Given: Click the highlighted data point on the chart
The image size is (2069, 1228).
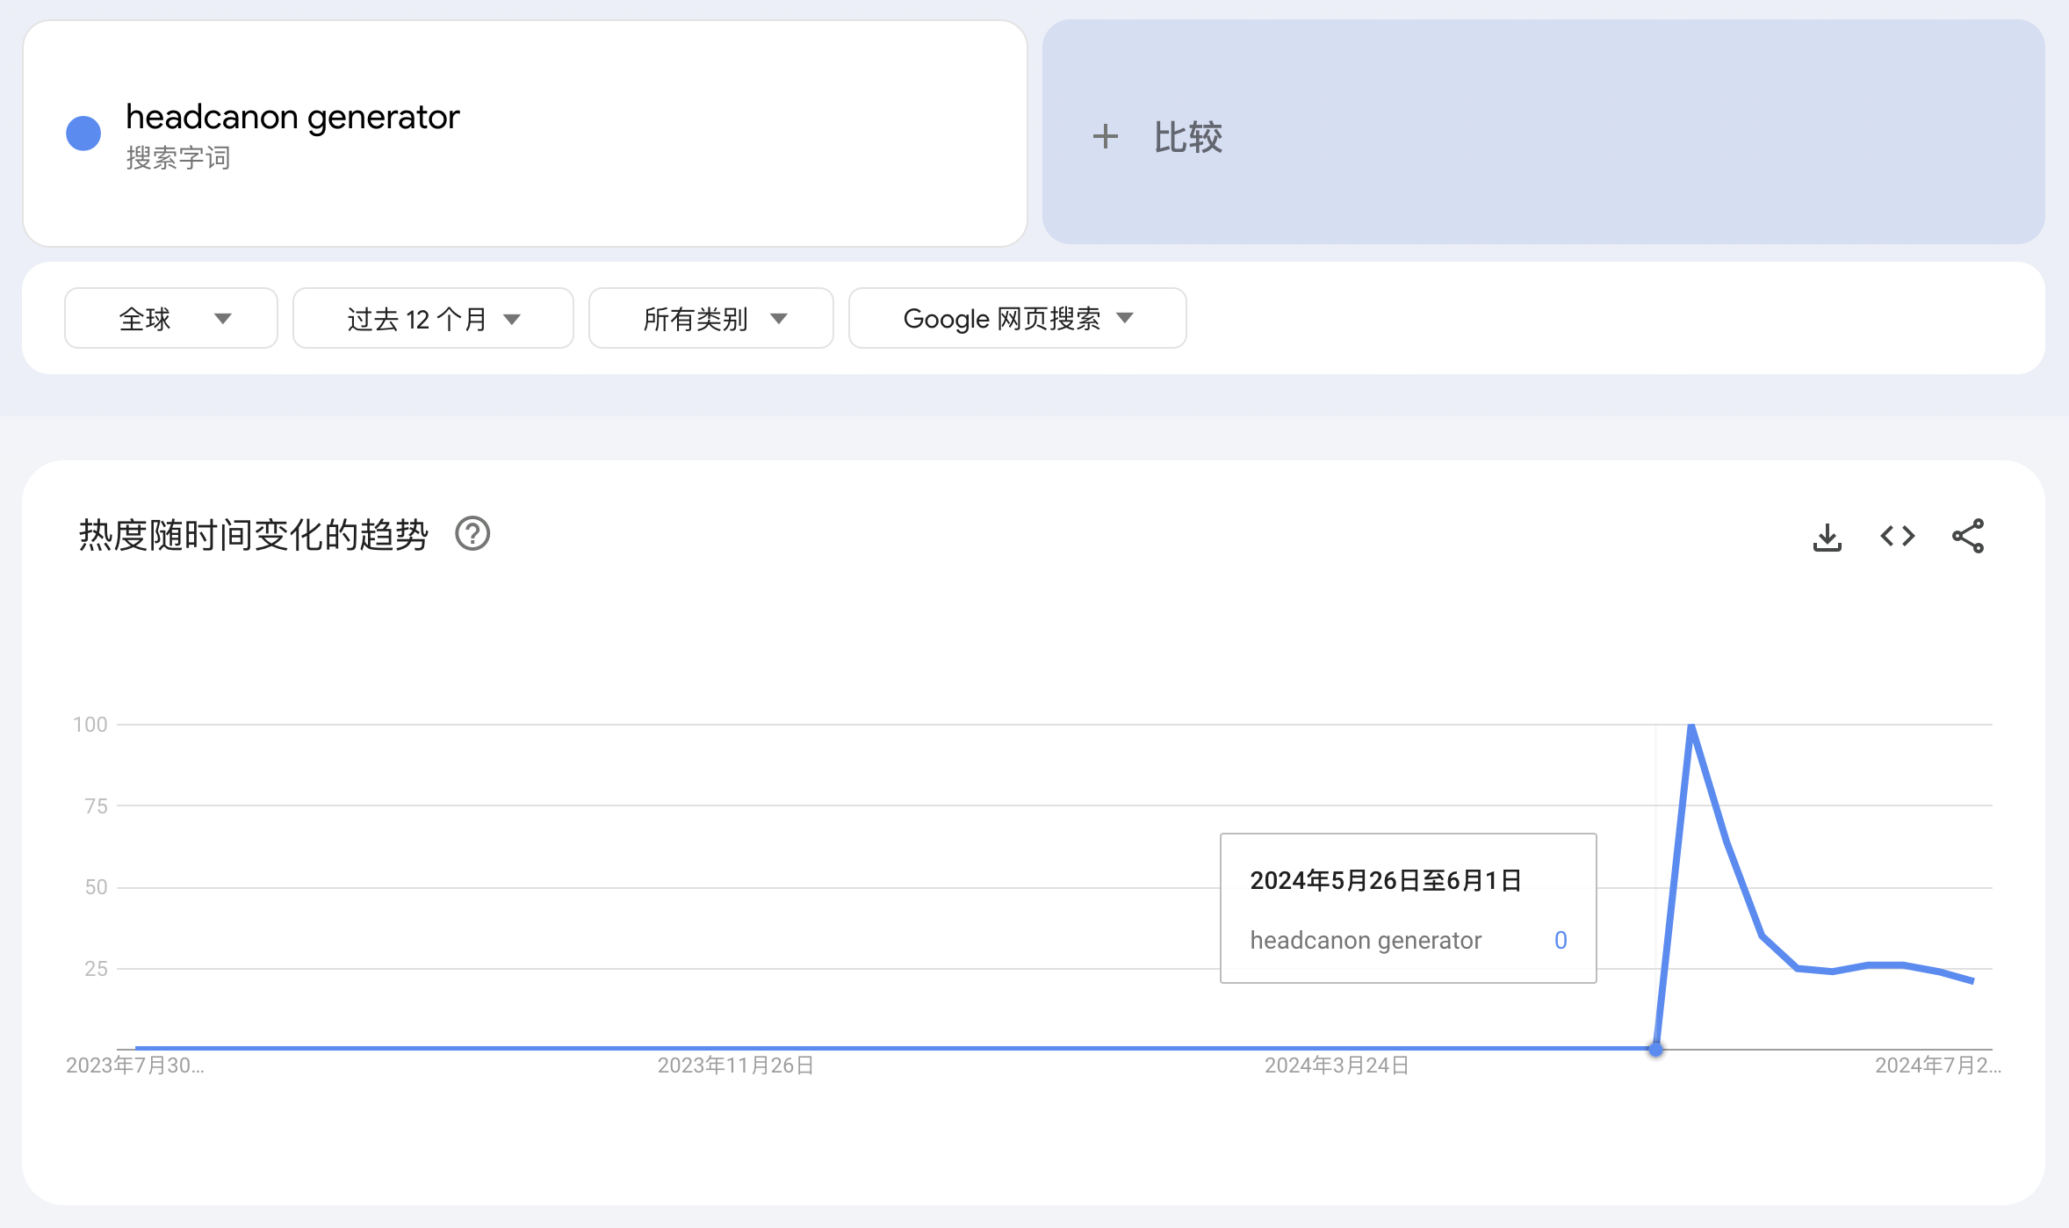Looking at the screenshot, I should pos(1655,1049).
